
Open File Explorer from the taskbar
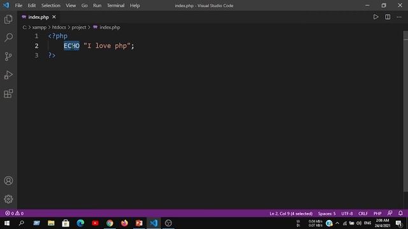point(51,223)
